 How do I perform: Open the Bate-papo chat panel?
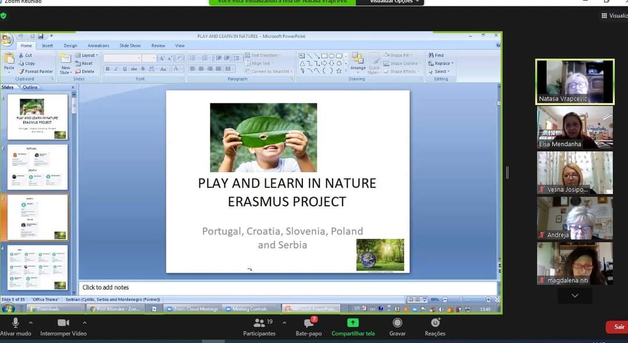[x=308, y=327]
